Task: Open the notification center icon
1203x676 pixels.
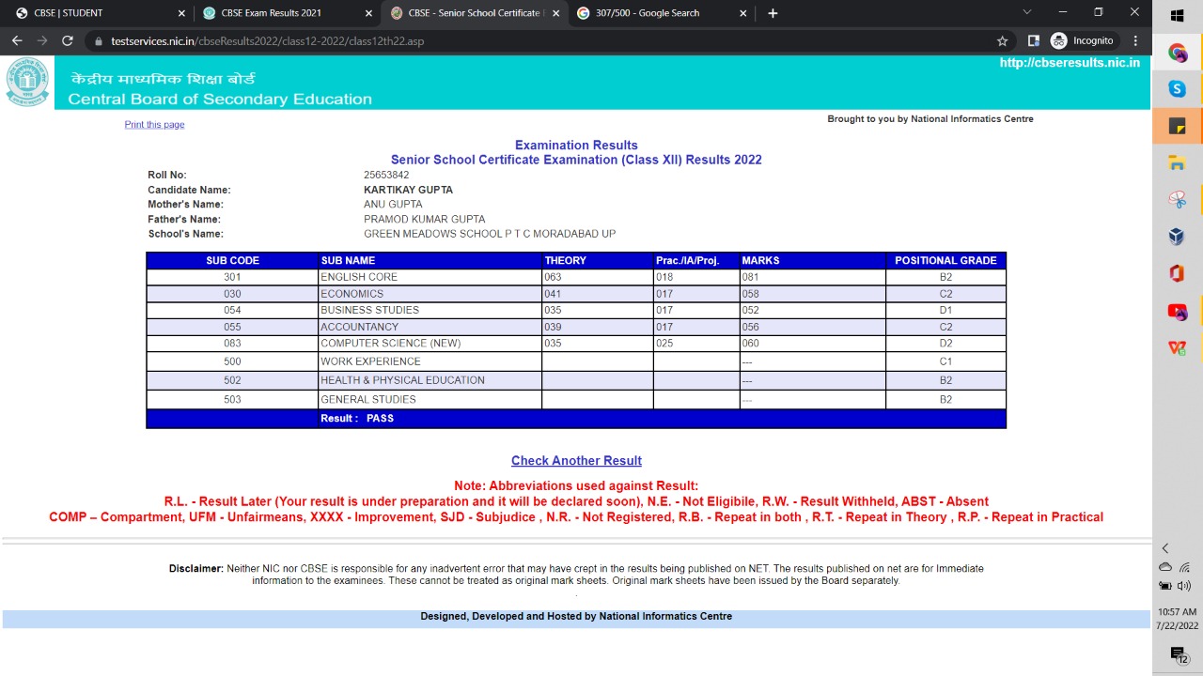Action: click(1178, 654)
